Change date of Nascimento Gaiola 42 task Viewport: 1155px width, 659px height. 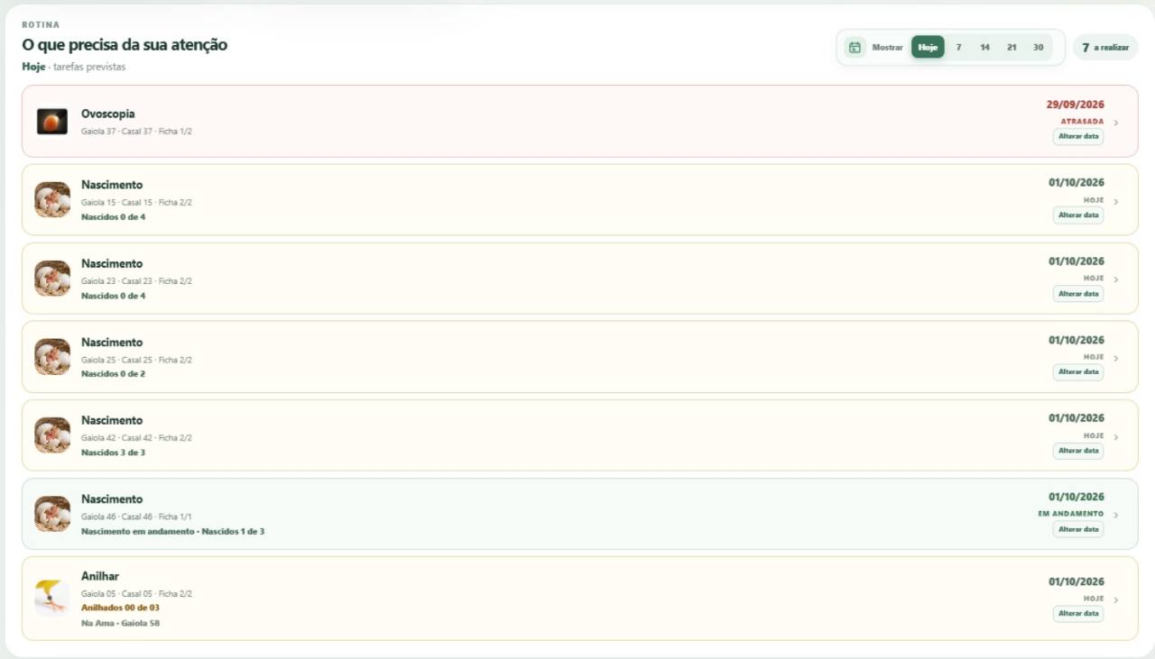click(x=1078, y=451)
